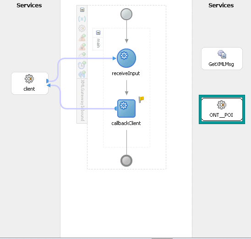Add a CatchAll branch via star triangle icon

coord(82,47)
